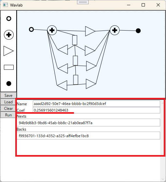Select the rectangle delay tool in palette
The image size is (166, 182).
tap(9, 67)
